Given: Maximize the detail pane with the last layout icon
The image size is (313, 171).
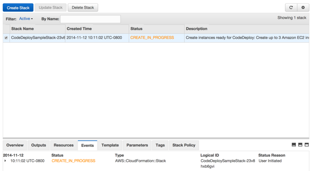Looking at the screenshot, I should pyautogui.click(x=307, y=145).
